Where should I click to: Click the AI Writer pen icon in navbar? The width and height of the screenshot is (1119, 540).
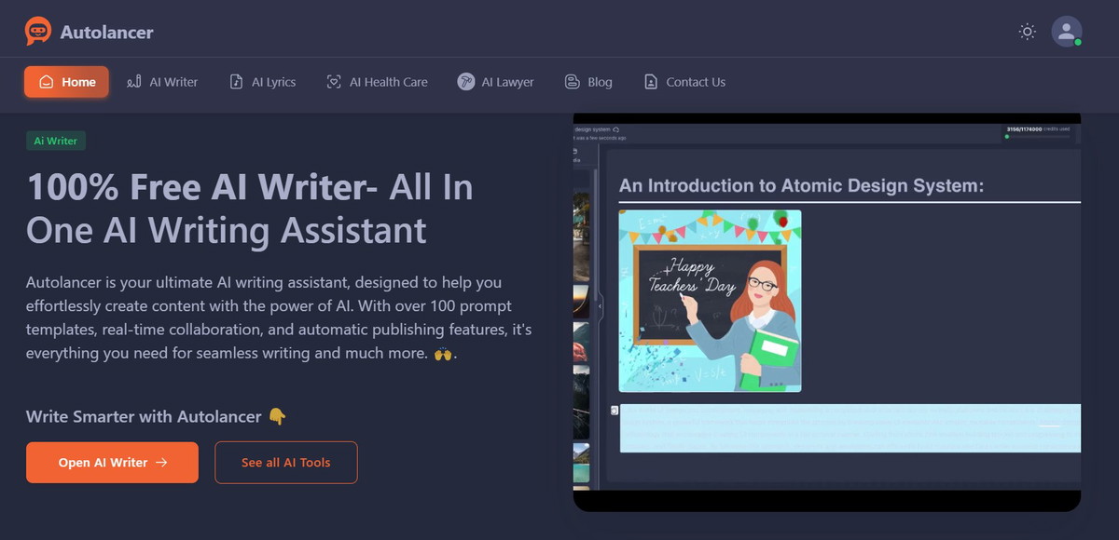134,82
